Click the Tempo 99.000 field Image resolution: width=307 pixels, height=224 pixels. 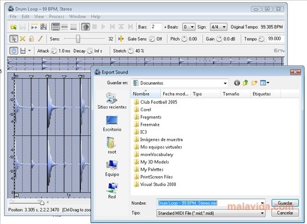click(x=276, y=39)
